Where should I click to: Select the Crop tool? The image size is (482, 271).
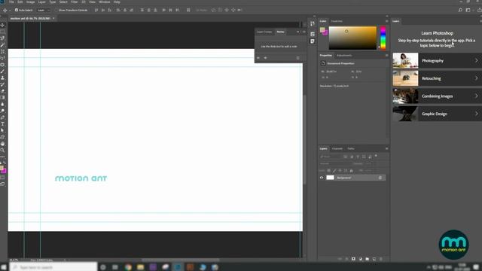(3, 51)
